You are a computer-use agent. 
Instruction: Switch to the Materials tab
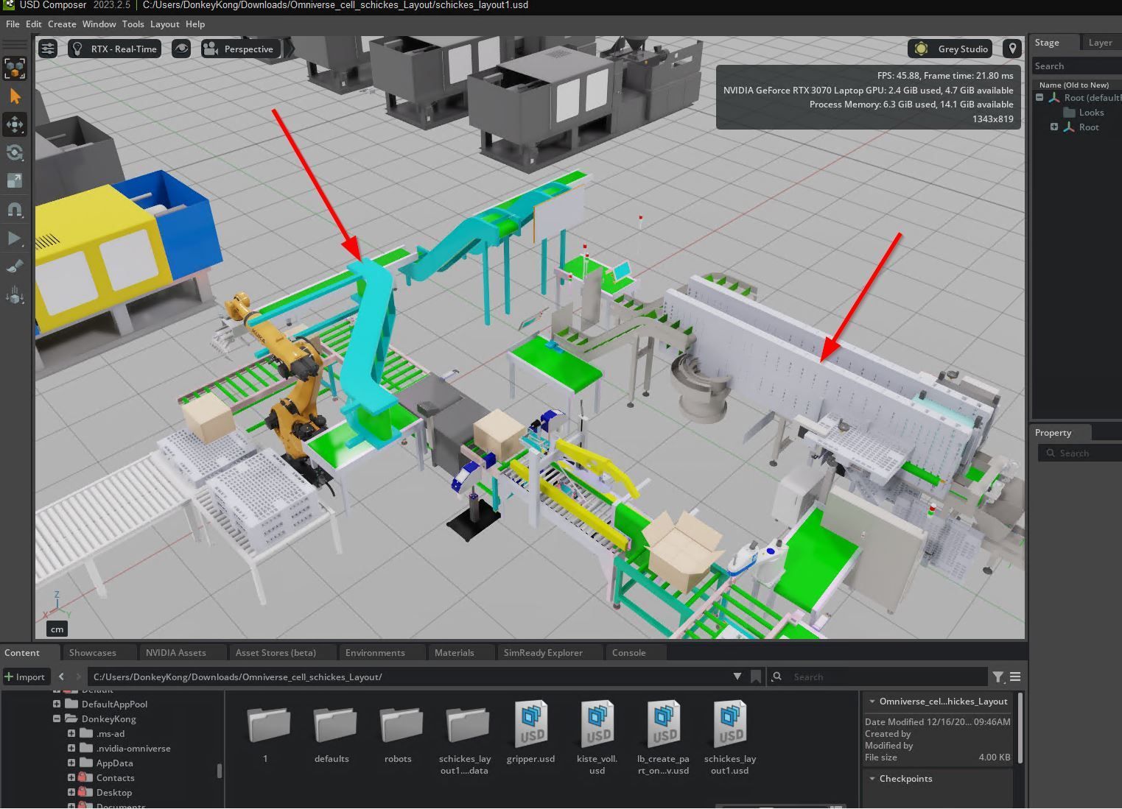pyautogui.click(x=461, y=653)
